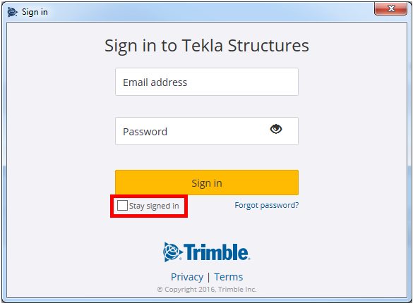Click the Trimble globe emblem
This screenshot has height=303, width=413.
[172, 252]
